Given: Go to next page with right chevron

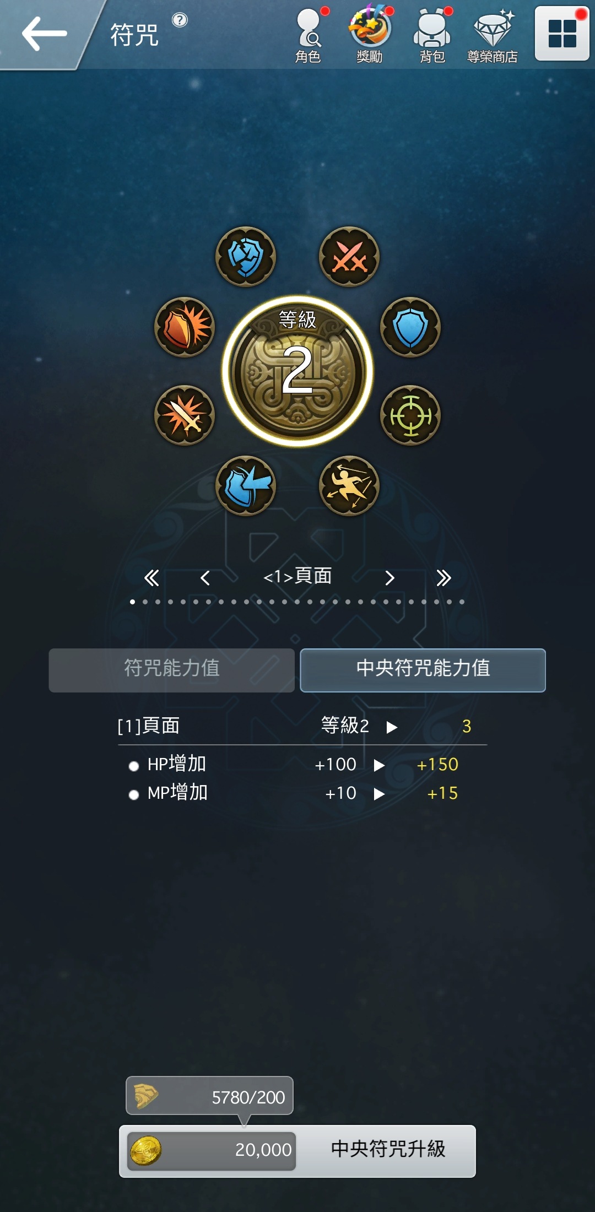Looking at the screenshot, I should click(x=390, y=578).
